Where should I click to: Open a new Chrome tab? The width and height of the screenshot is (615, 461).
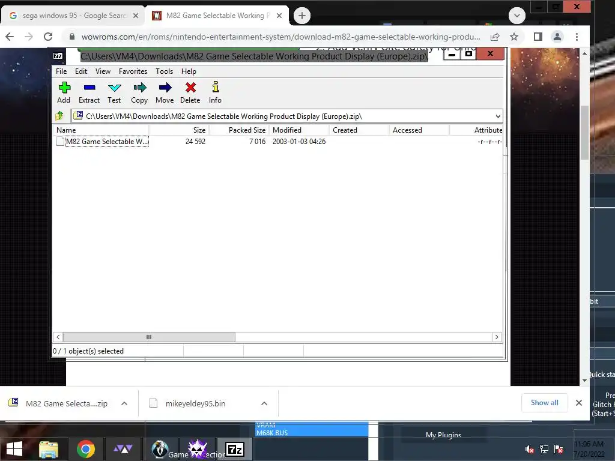pos(301,16)
